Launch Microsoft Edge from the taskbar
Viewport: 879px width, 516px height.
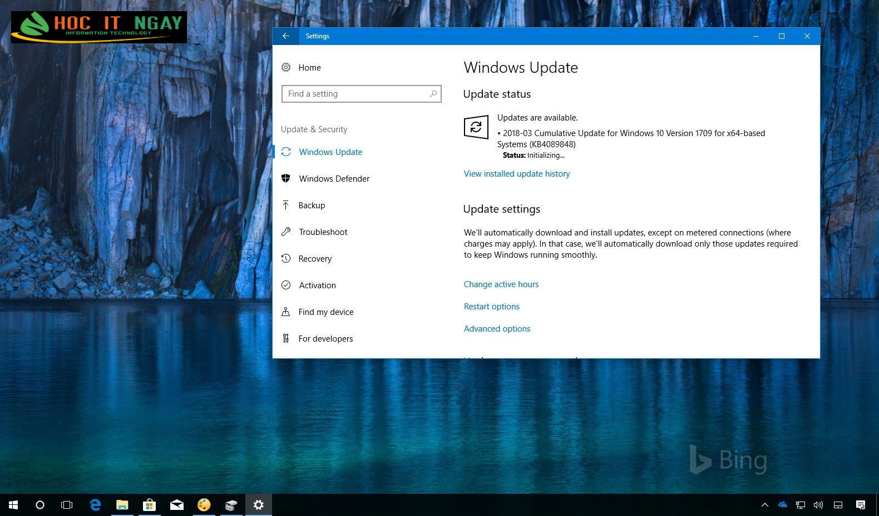95,505
